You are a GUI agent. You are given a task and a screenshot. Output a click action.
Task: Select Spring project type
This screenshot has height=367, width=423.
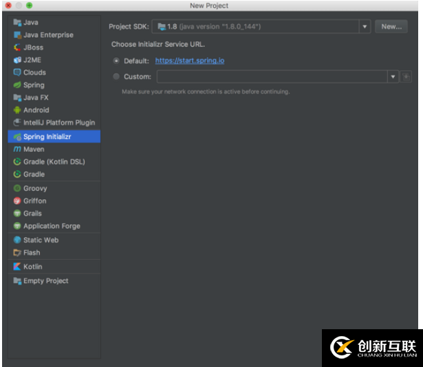pos(54,85)
